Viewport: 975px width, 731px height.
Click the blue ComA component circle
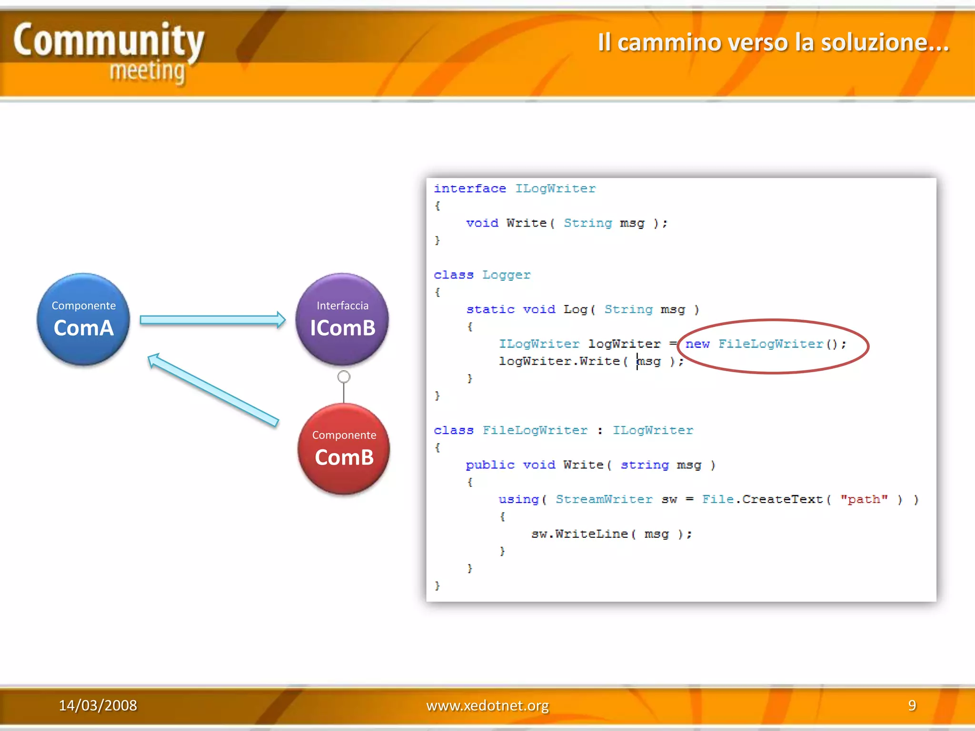pos(83,319)
